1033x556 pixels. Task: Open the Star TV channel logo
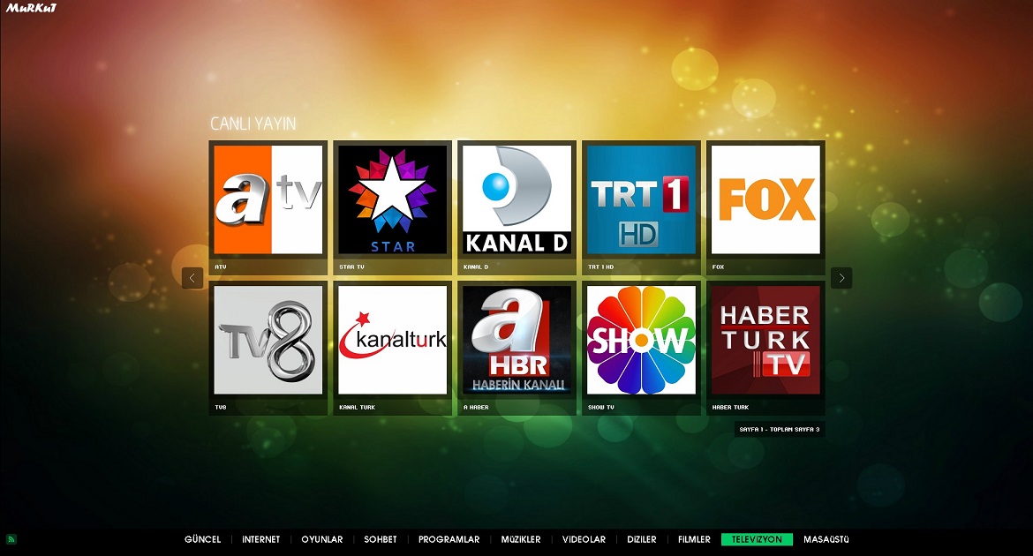click(x=393, y=199)
